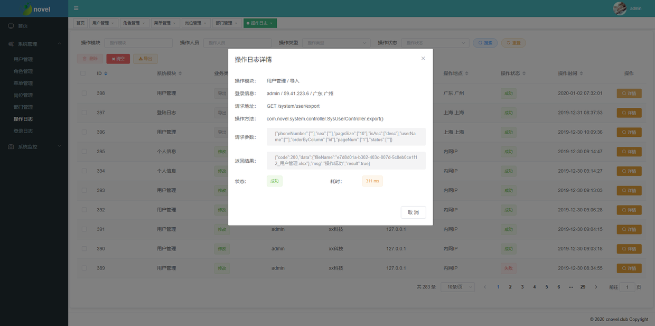Switch to the 用户管理 tab
This screenshot has height=326, width=655.
click(103, 23)
